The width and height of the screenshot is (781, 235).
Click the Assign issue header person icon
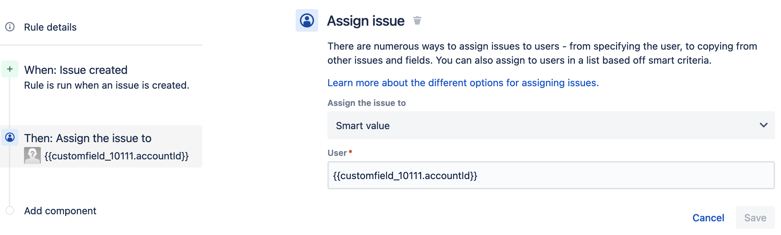tap(307, 20)
